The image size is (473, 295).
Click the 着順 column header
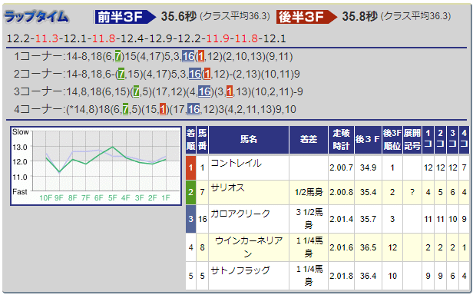tap(190, 140)
